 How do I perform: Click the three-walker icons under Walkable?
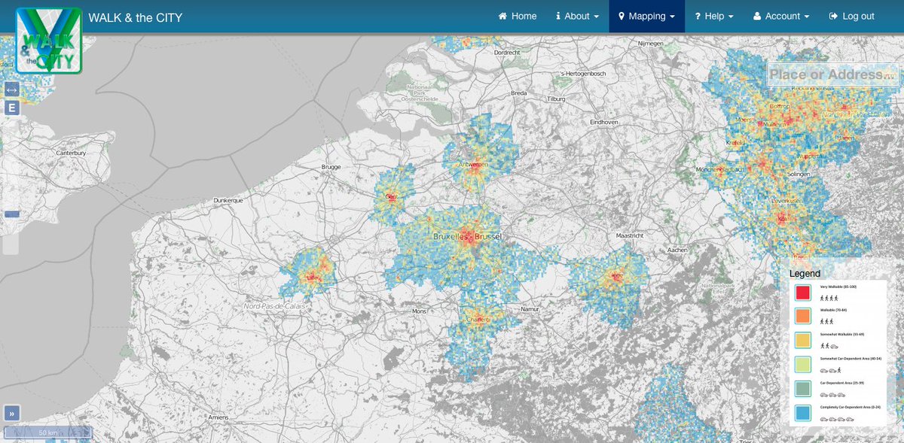(x=828, y=322)
